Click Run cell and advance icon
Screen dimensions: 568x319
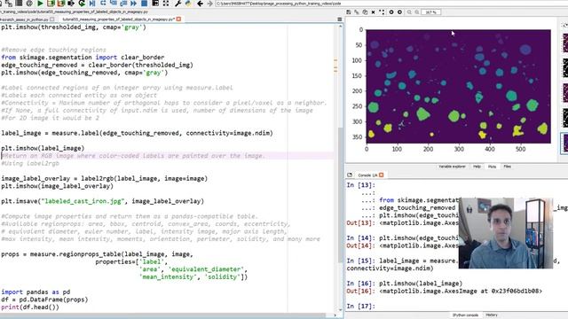tap(61, 4)
